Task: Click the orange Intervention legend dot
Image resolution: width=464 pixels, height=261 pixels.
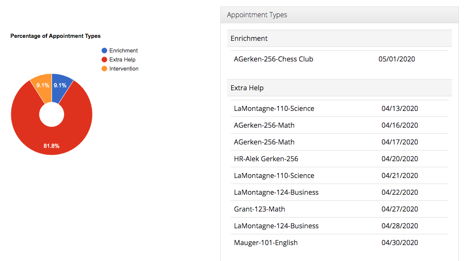Action: [x=104, y=69]
